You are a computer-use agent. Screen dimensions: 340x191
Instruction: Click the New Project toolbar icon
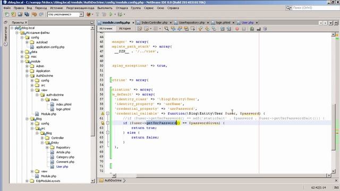pyautogui.click(x=13, y=14)
